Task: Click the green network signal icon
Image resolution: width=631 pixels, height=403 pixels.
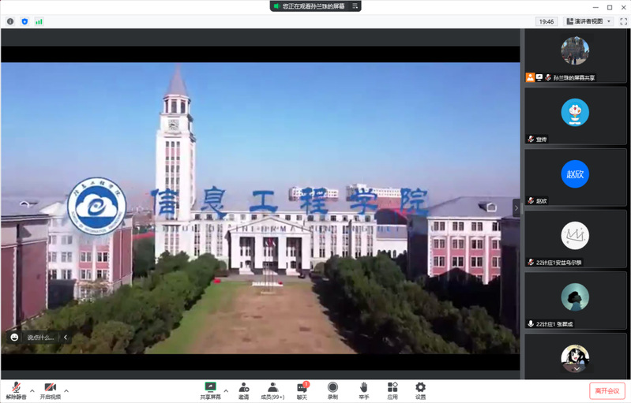Action: point(39,21)
